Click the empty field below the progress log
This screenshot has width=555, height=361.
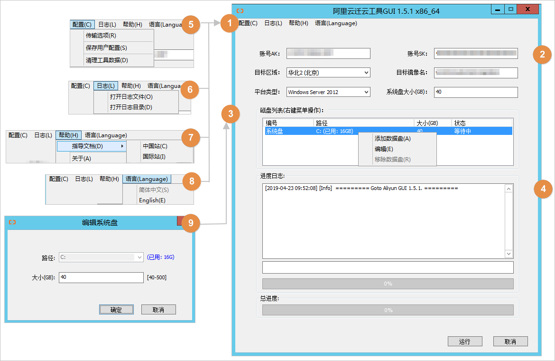pyautogui.click(x=388, y=267)
